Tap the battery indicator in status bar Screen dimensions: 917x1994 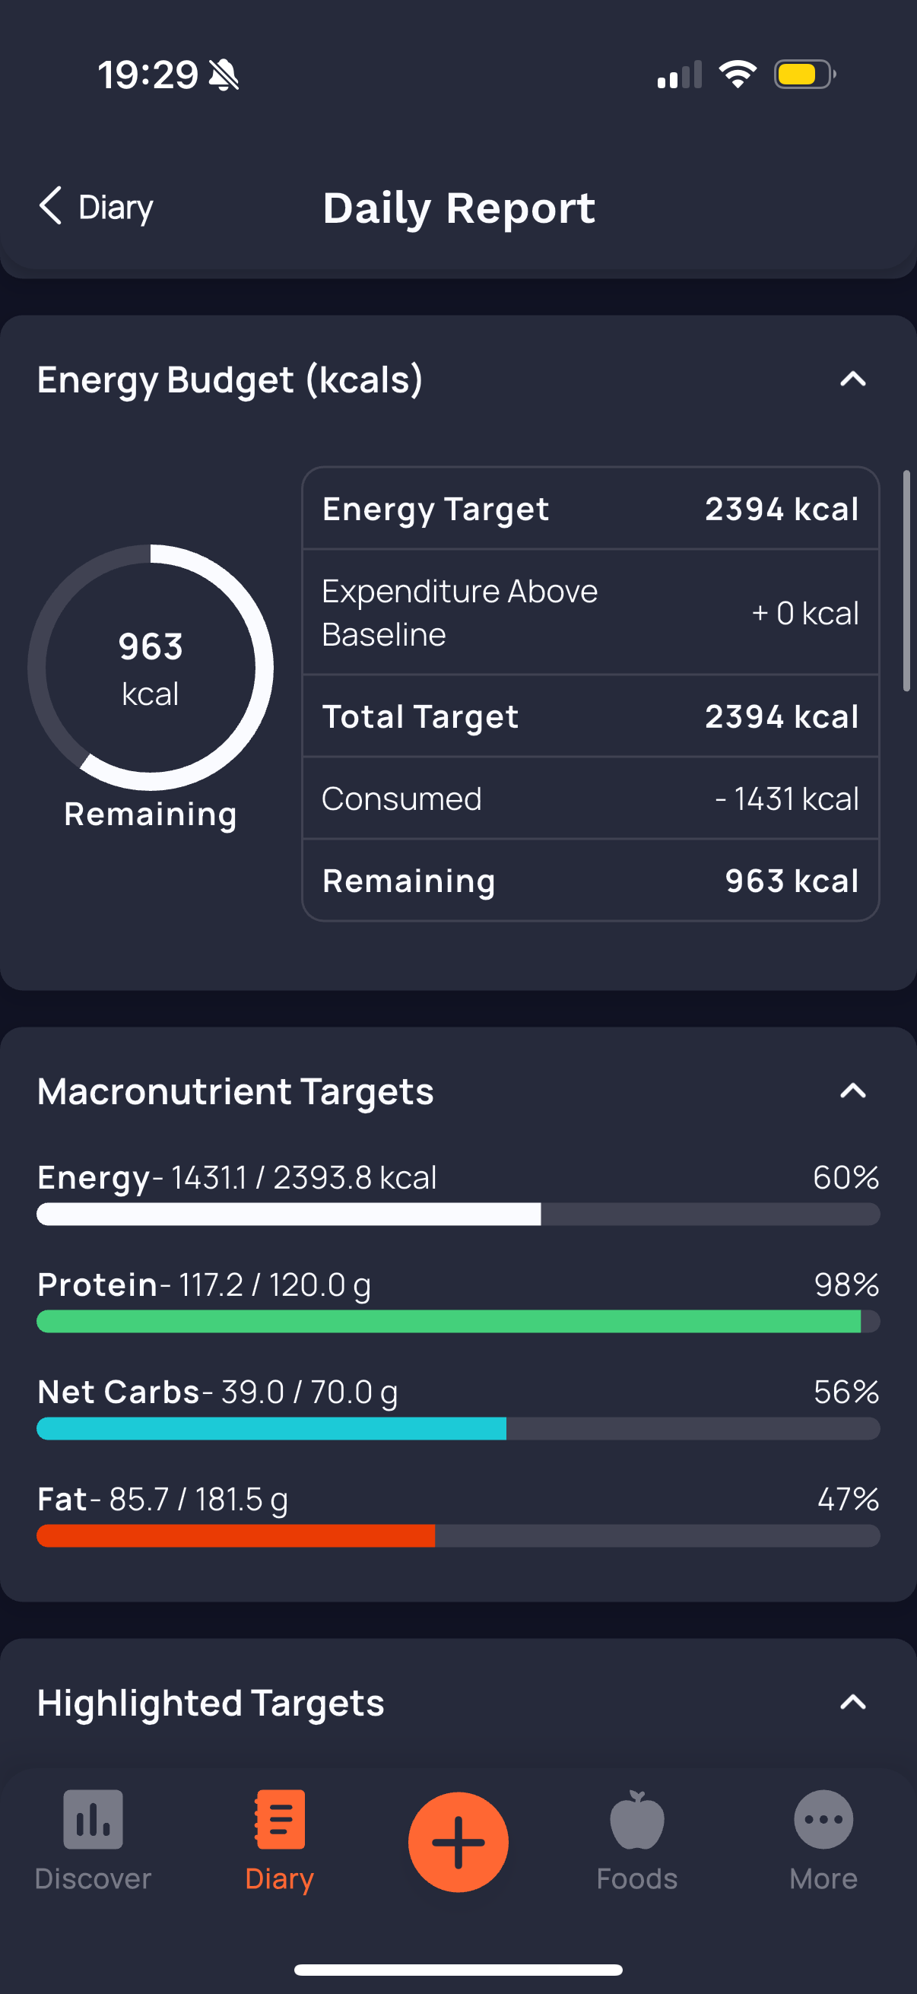click(804, 75)
